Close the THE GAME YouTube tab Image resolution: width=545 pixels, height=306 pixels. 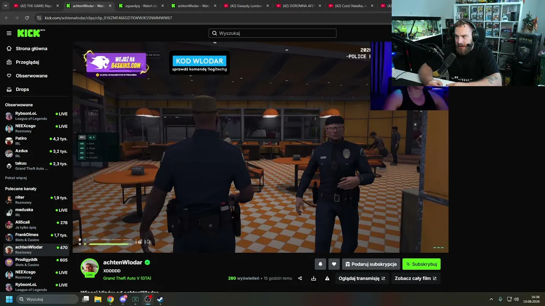click(57, 6)
